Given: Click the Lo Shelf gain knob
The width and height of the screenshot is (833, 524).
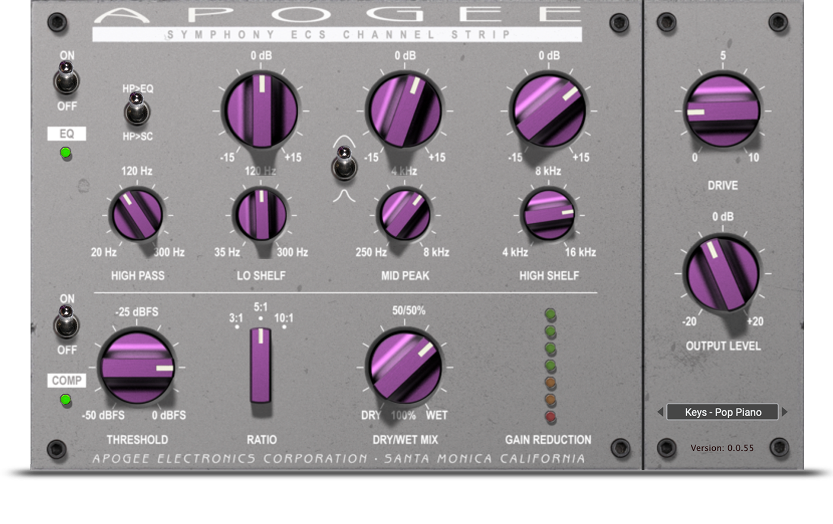Looking at the screenshot, I should [260, 111].
